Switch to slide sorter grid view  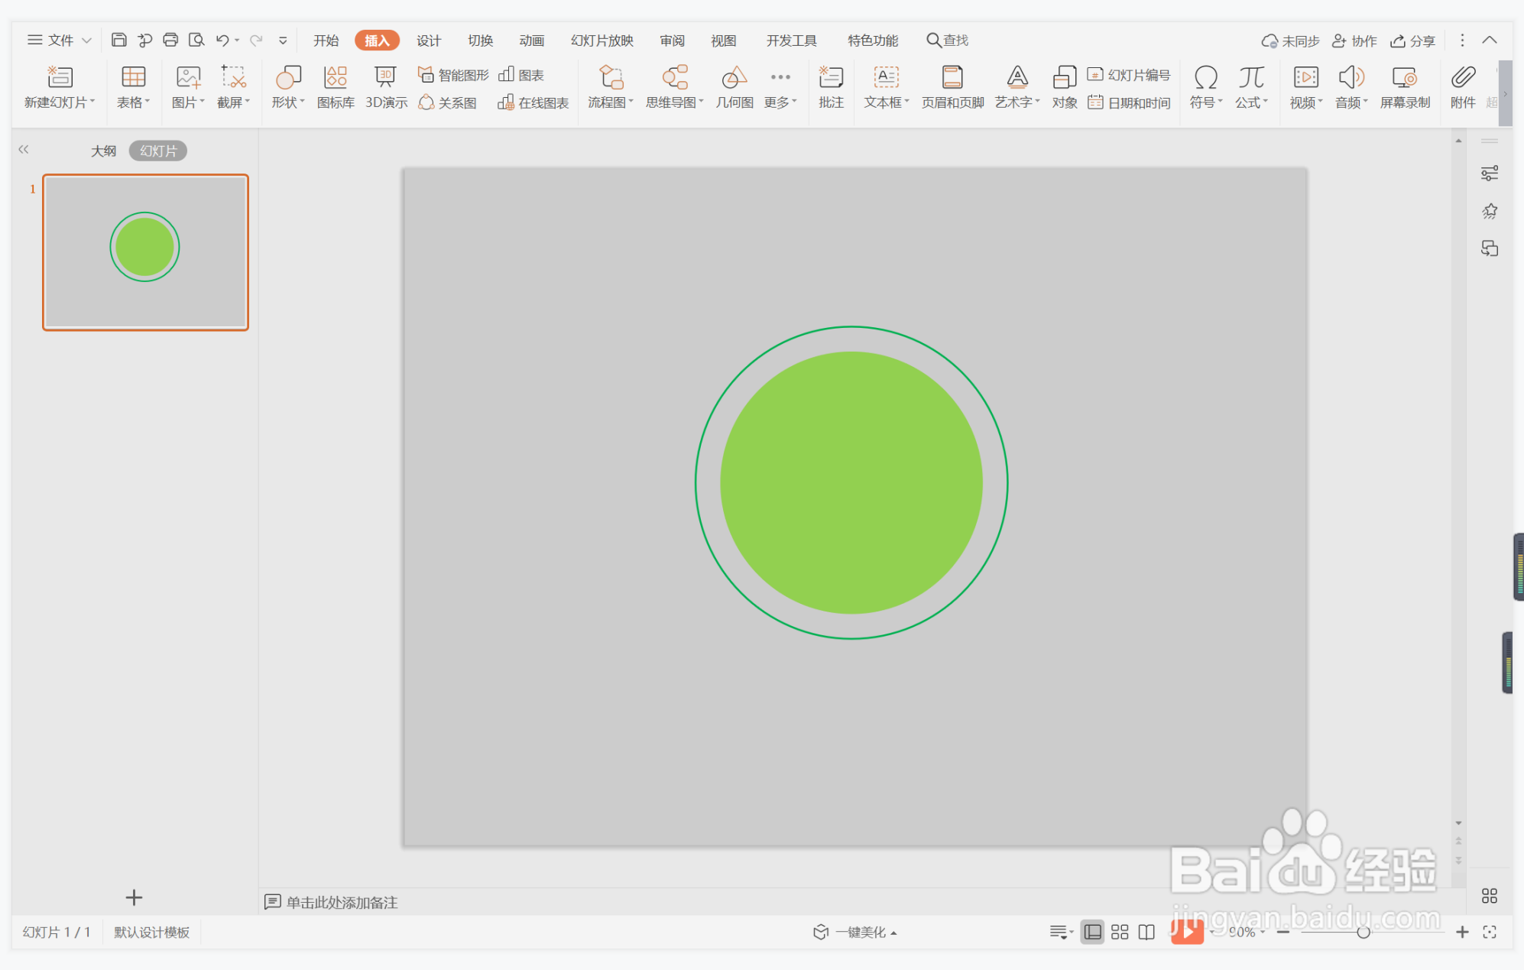[x=1120, y=932]
